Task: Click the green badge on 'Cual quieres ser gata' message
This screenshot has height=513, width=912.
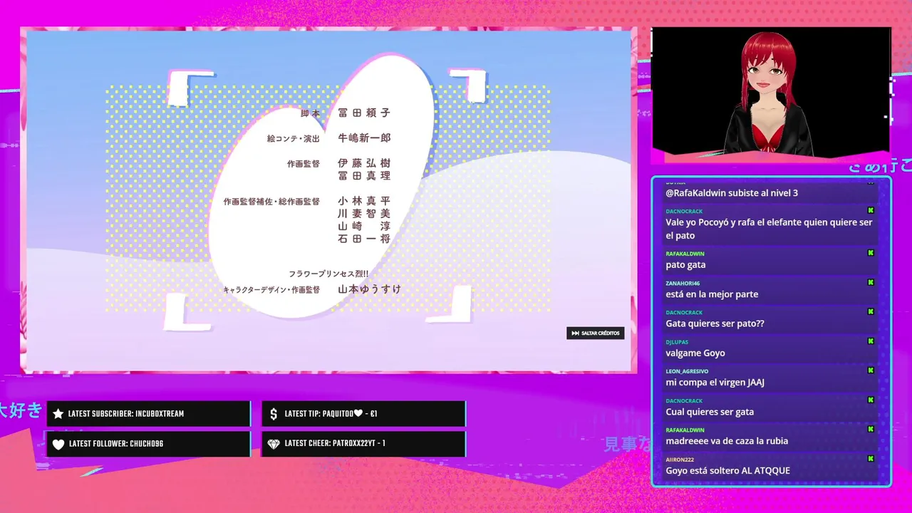Action: pyautogui.click(x=871, y=400)
